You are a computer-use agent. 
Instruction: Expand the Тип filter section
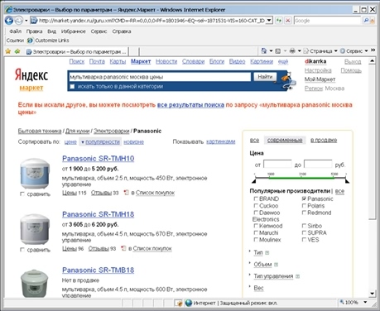tap(258, 252)
